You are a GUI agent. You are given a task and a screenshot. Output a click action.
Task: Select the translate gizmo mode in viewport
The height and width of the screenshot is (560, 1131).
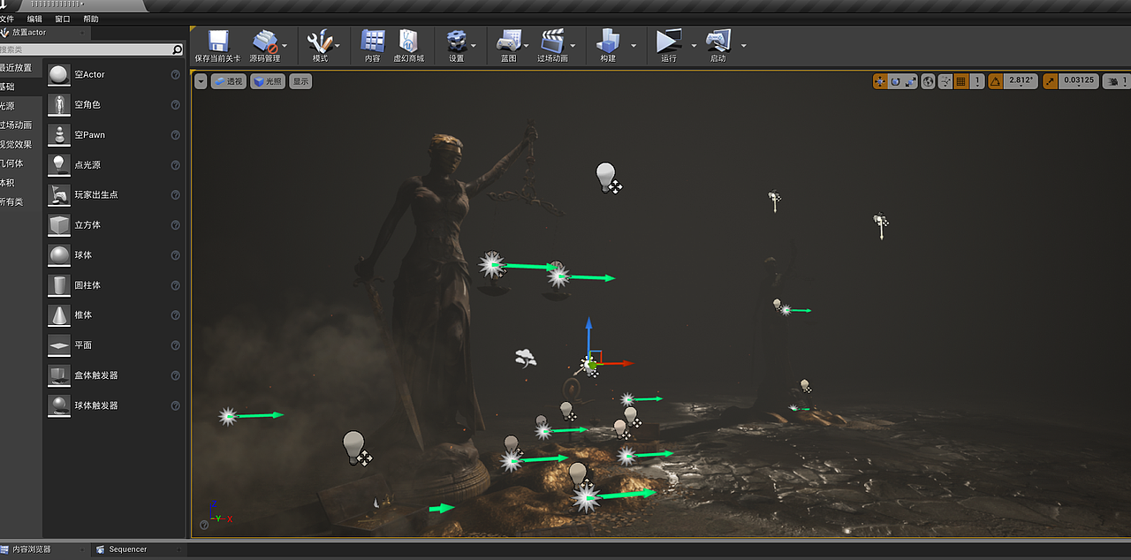point(880,81)
